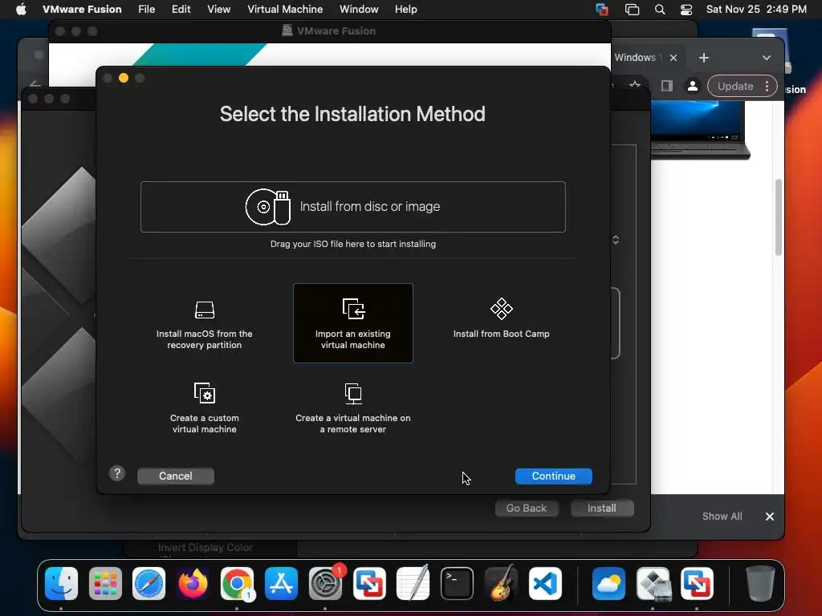
Task: Toggle Chrome side panel icon
Action: point(667,86)
